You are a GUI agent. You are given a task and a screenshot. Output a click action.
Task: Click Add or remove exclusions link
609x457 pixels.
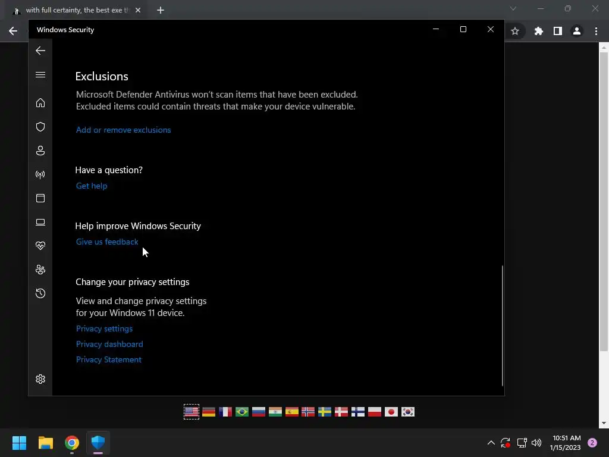(124, 130)
